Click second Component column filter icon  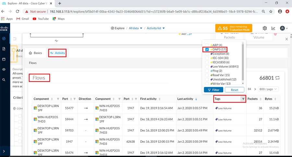pyautogui.click(x=119, y=99)
